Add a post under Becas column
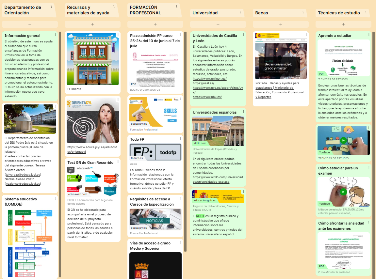This screenshot has width=376, height=279. point(281,24)
